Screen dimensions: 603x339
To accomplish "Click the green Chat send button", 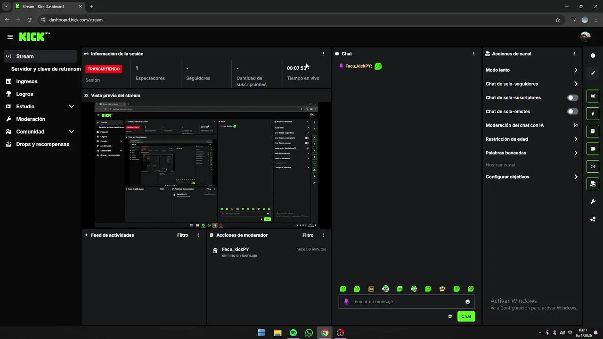I will [466, 316].
